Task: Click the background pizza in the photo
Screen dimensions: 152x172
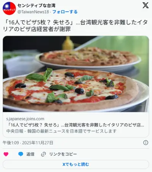Action: 89,57
